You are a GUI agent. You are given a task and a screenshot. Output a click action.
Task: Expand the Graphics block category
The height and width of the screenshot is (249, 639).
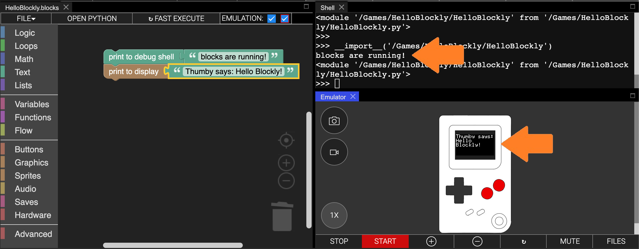31,163
